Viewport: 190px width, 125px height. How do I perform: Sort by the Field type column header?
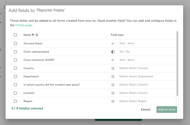[117, 35]
